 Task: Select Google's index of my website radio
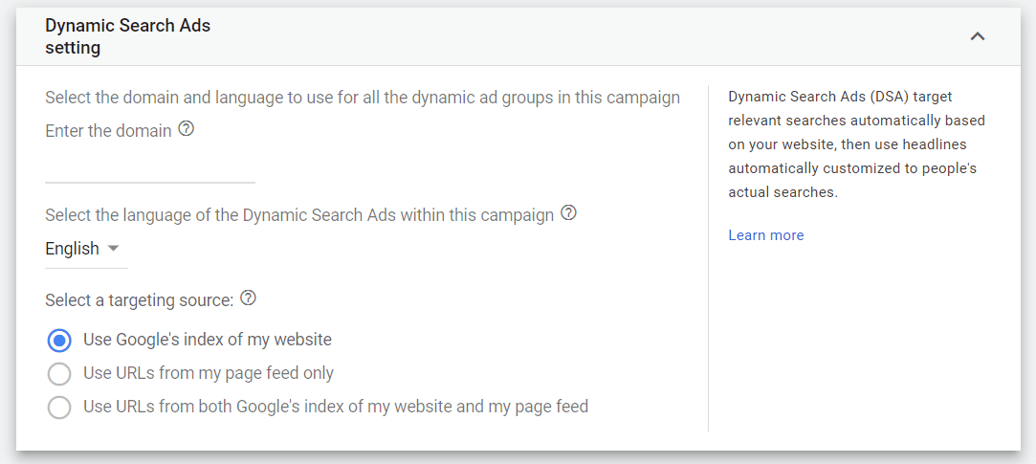(59, 341)
